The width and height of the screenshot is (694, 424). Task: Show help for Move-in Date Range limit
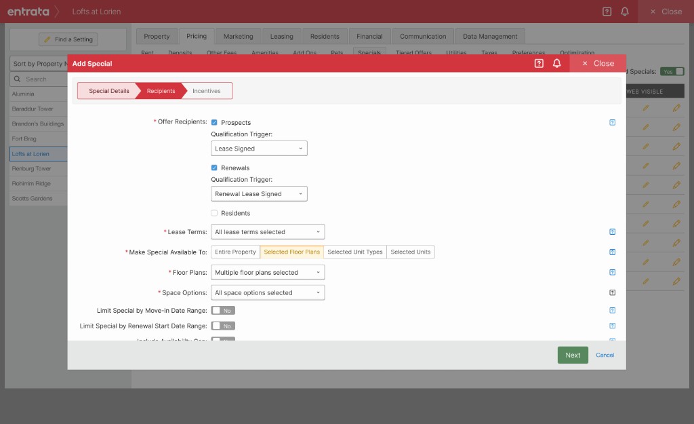point(612,311)
